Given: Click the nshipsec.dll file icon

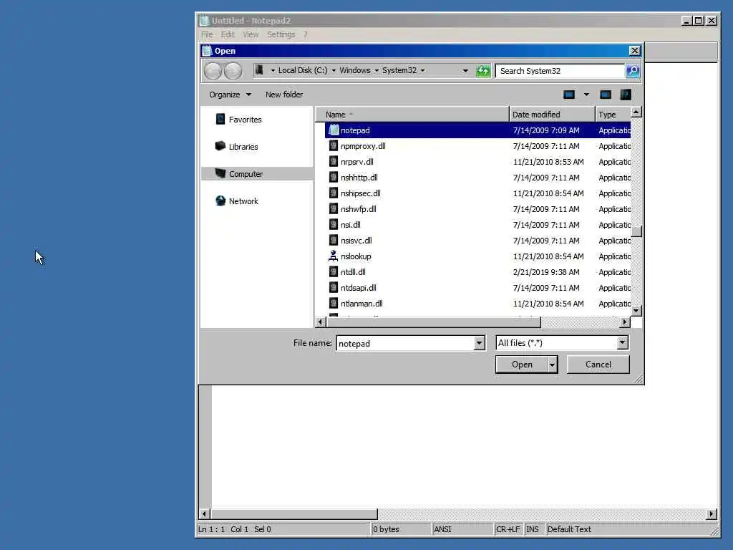Looking at the screenshot, I should pos(334,193).
